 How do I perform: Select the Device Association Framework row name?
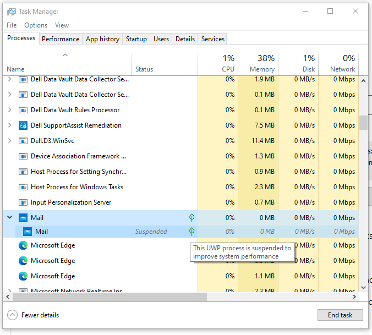click(x=78, y=156)
